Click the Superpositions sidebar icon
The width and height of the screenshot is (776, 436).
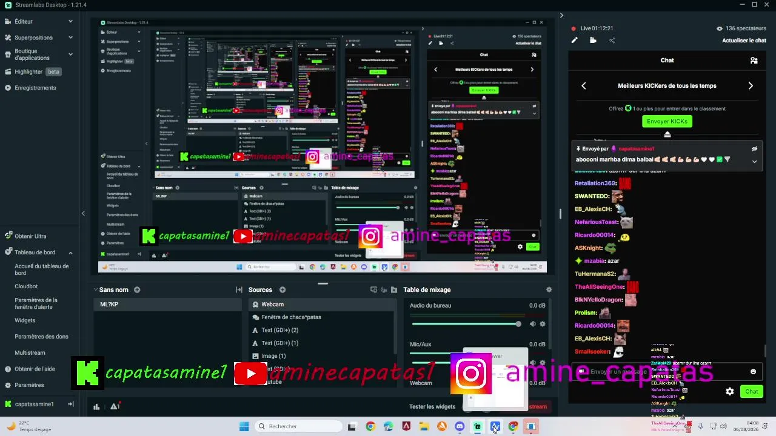8,38
